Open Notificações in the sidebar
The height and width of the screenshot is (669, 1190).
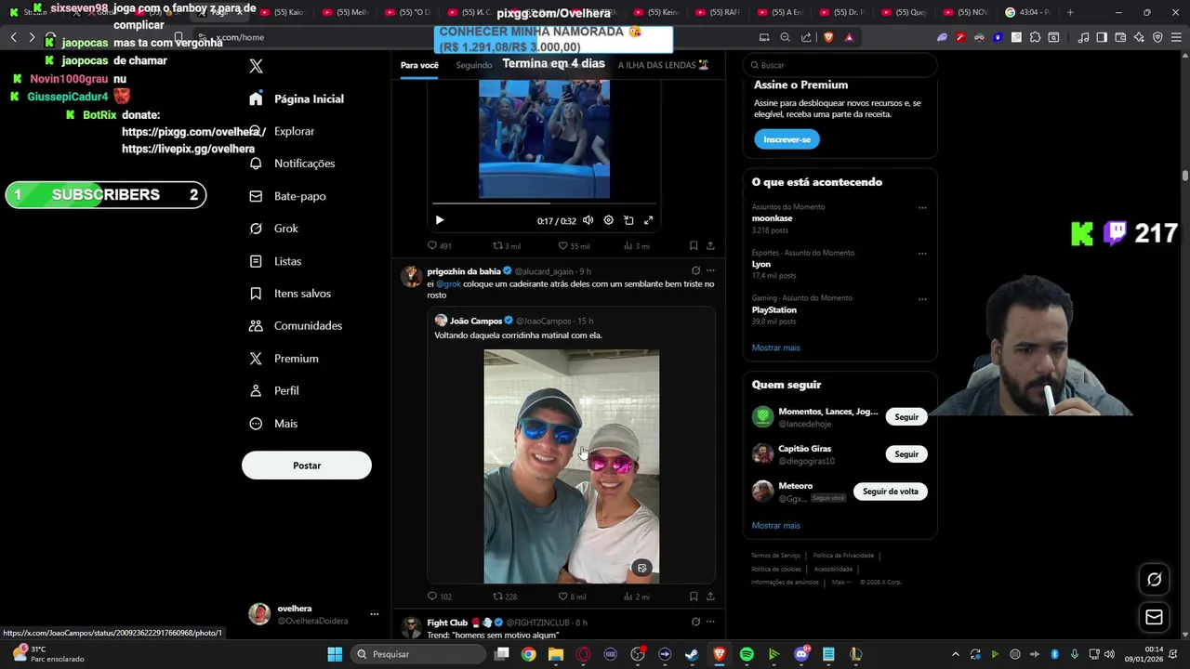pos(292,164)
